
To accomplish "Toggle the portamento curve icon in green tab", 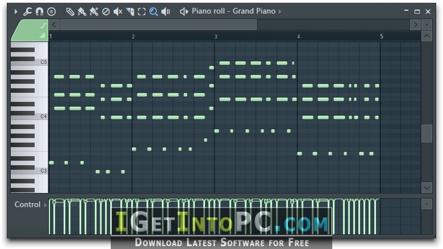I will [43, 26].
